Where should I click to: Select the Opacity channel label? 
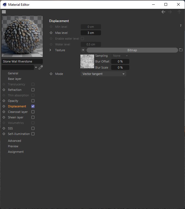click(13, 101)
